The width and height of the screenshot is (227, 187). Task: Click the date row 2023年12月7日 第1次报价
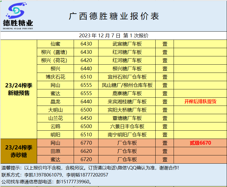coord(114,36)
